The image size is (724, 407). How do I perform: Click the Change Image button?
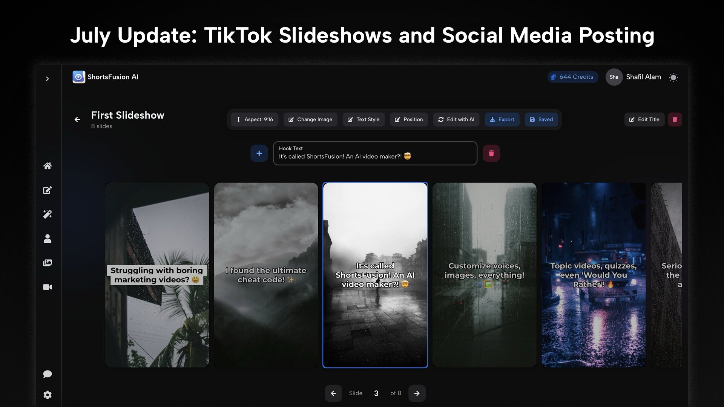[310, 119]
